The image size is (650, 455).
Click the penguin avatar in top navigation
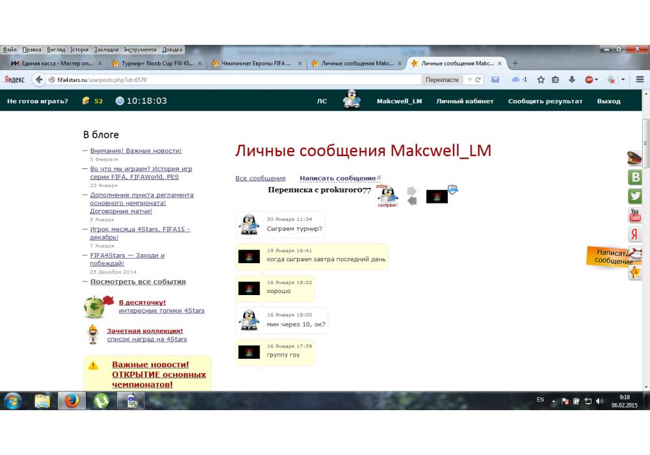351,100
